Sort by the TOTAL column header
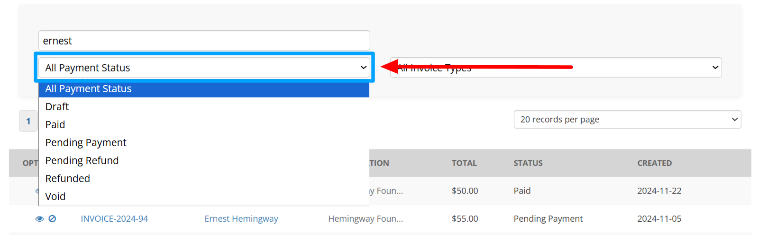 [464, 163]
